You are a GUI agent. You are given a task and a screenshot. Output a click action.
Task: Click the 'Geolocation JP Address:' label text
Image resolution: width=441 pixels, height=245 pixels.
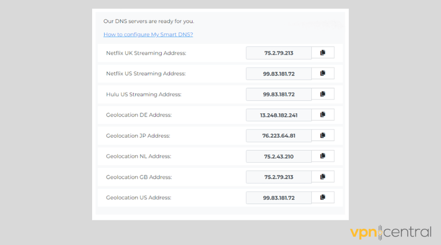pyautogui.click(x=139, y=136)
